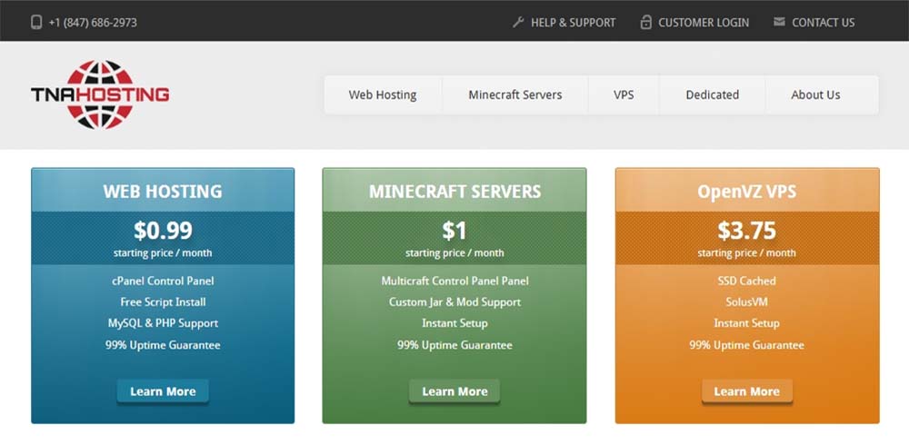This screenshot has width=909, height=445.
Task: Select Dedicated in the navigation bar
Action: [x=713, y=95]
